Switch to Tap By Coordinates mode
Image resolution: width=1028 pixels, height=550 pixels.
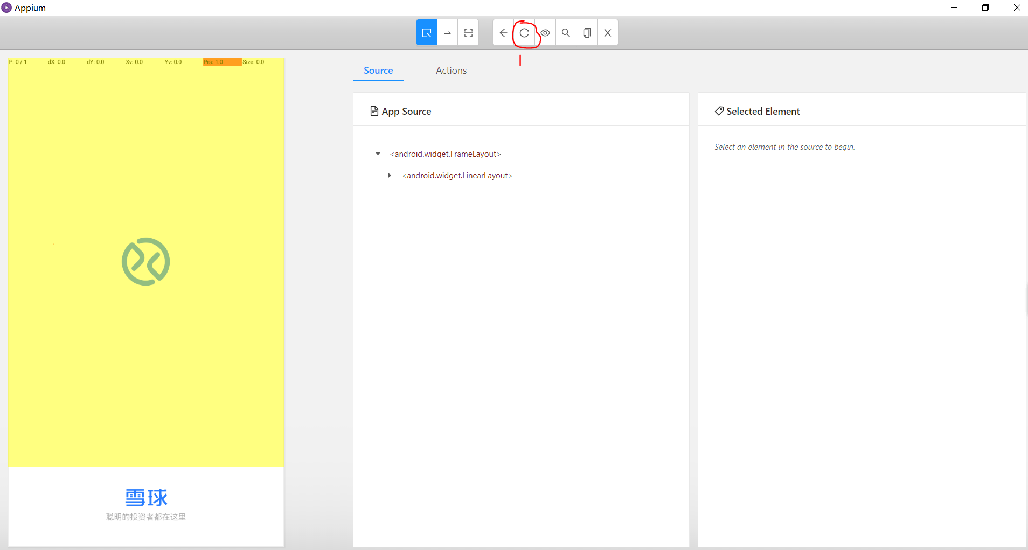pyautogui.click(x=468, y=33)
